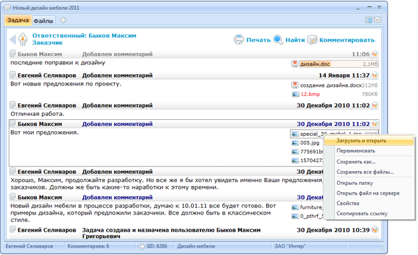The image size is (418, 255).
Task: Click the Ответственный: Быков Максим link
Action: coord(84,36)
